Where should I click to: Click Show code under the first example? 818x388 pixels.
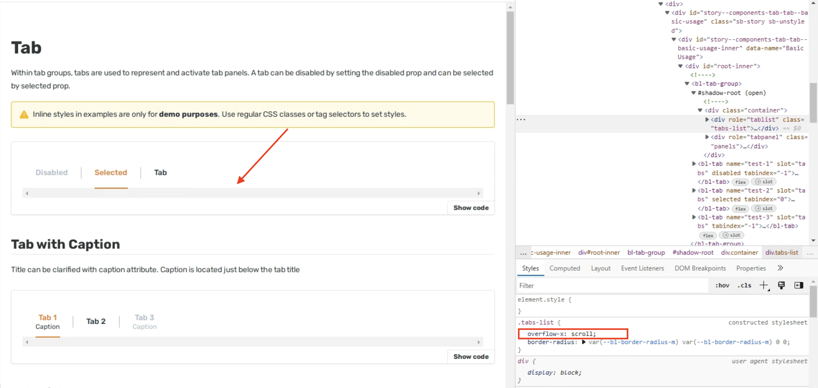471,208
